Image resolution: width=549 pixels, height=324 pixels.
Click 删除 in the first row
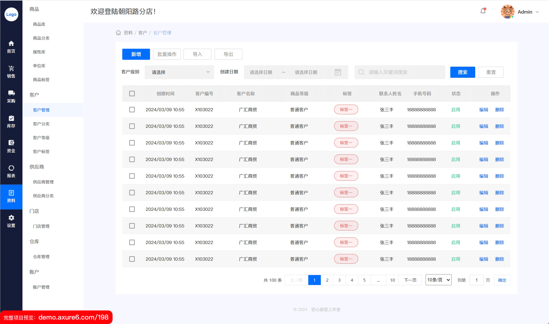(500, 110)
